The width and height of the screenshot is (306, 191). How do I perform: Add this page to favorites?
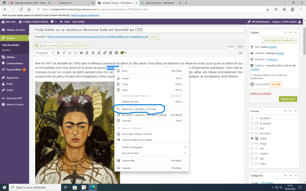(x=267, y=9)
